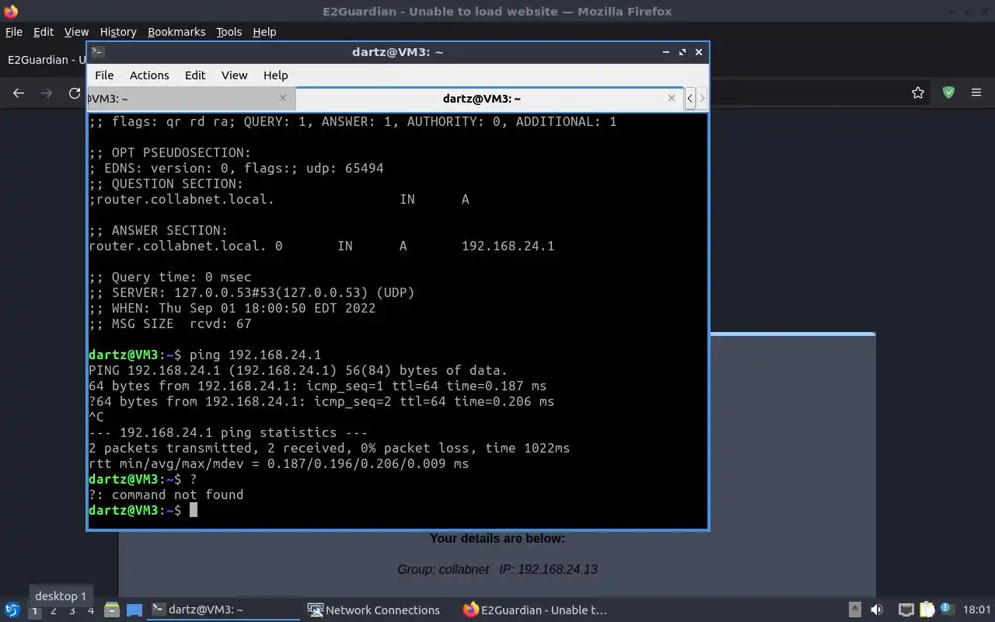
Task: Open Firefox Help menu
Action: point(264,32)
